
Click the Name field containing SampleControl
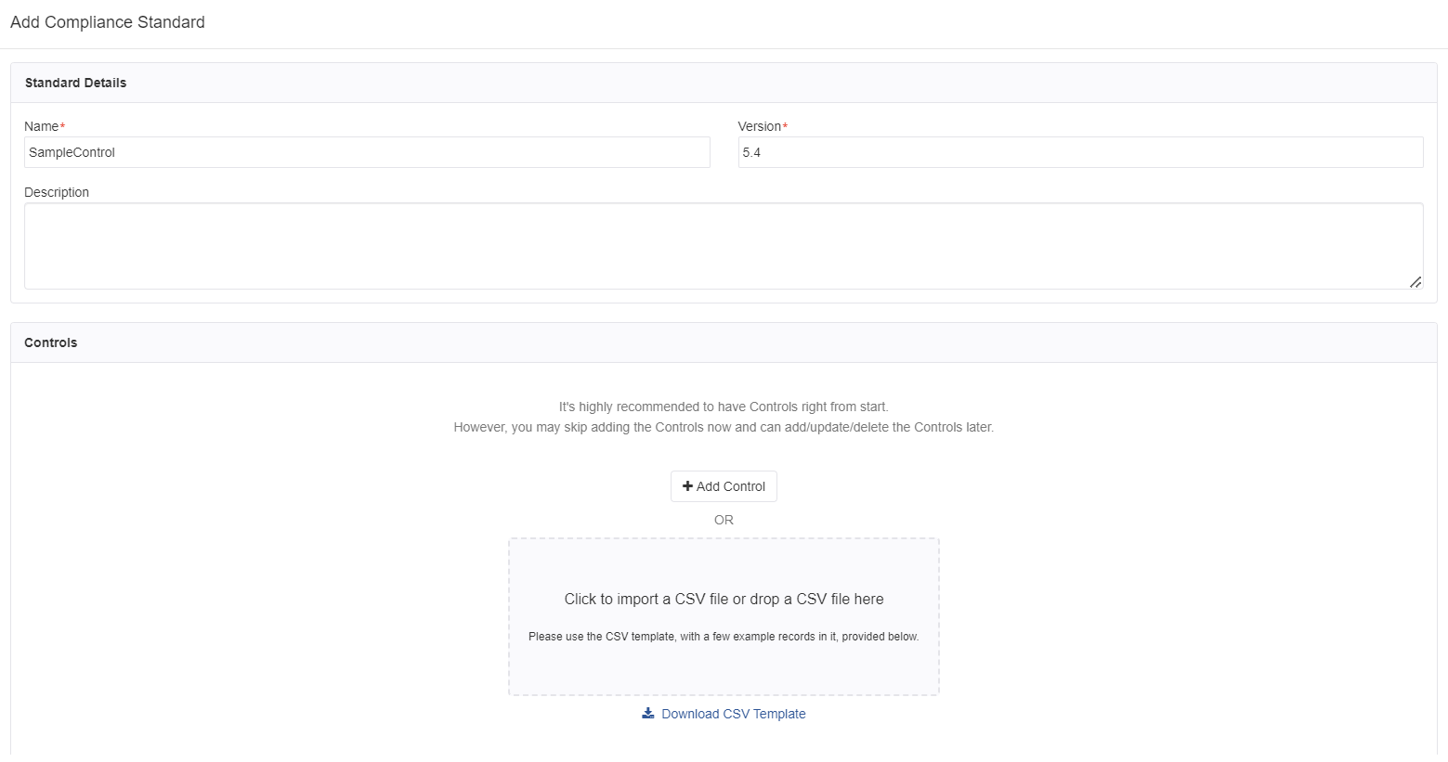point(367,152)
